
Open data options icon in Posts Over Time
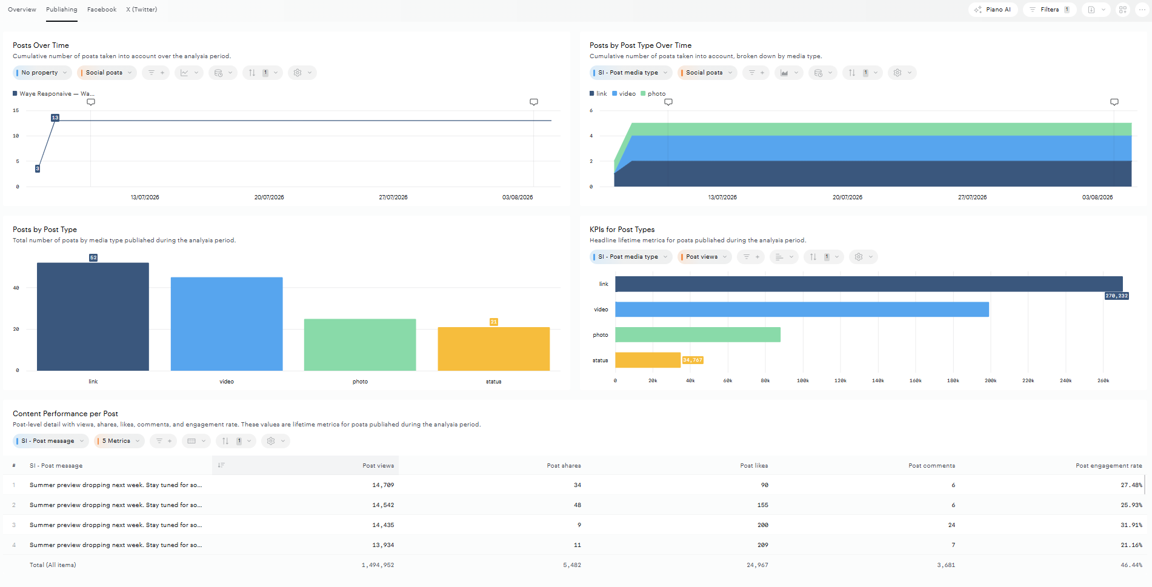(x=223, y=73)
